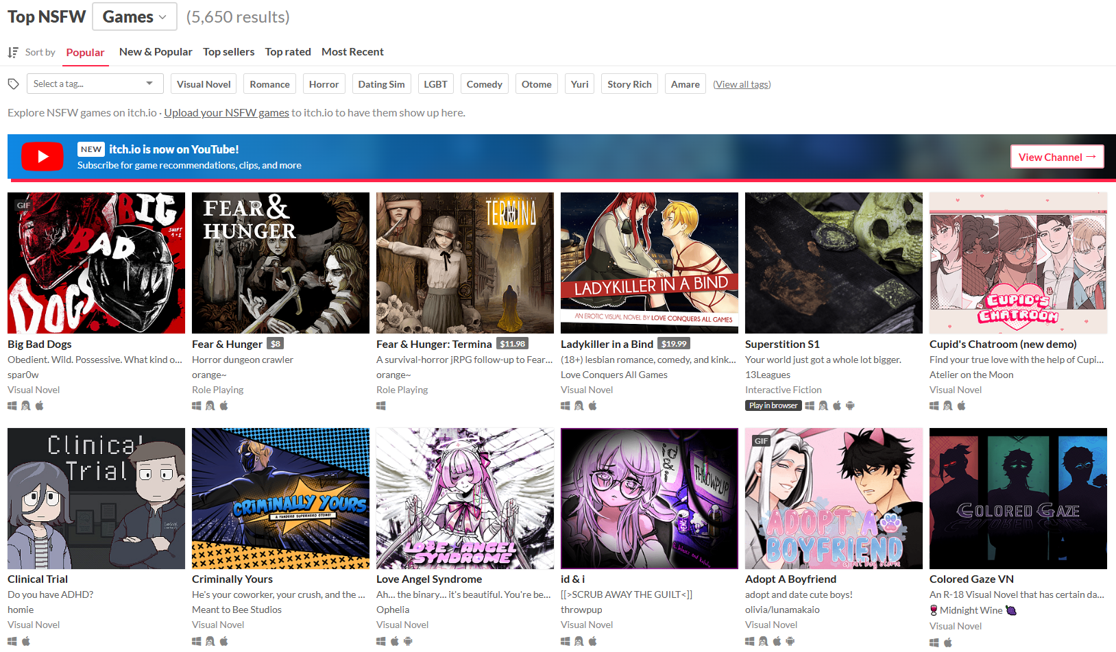Open the Fear & Hunger: Termina title link
The image size is (1116, 652).
click(434, 344)
